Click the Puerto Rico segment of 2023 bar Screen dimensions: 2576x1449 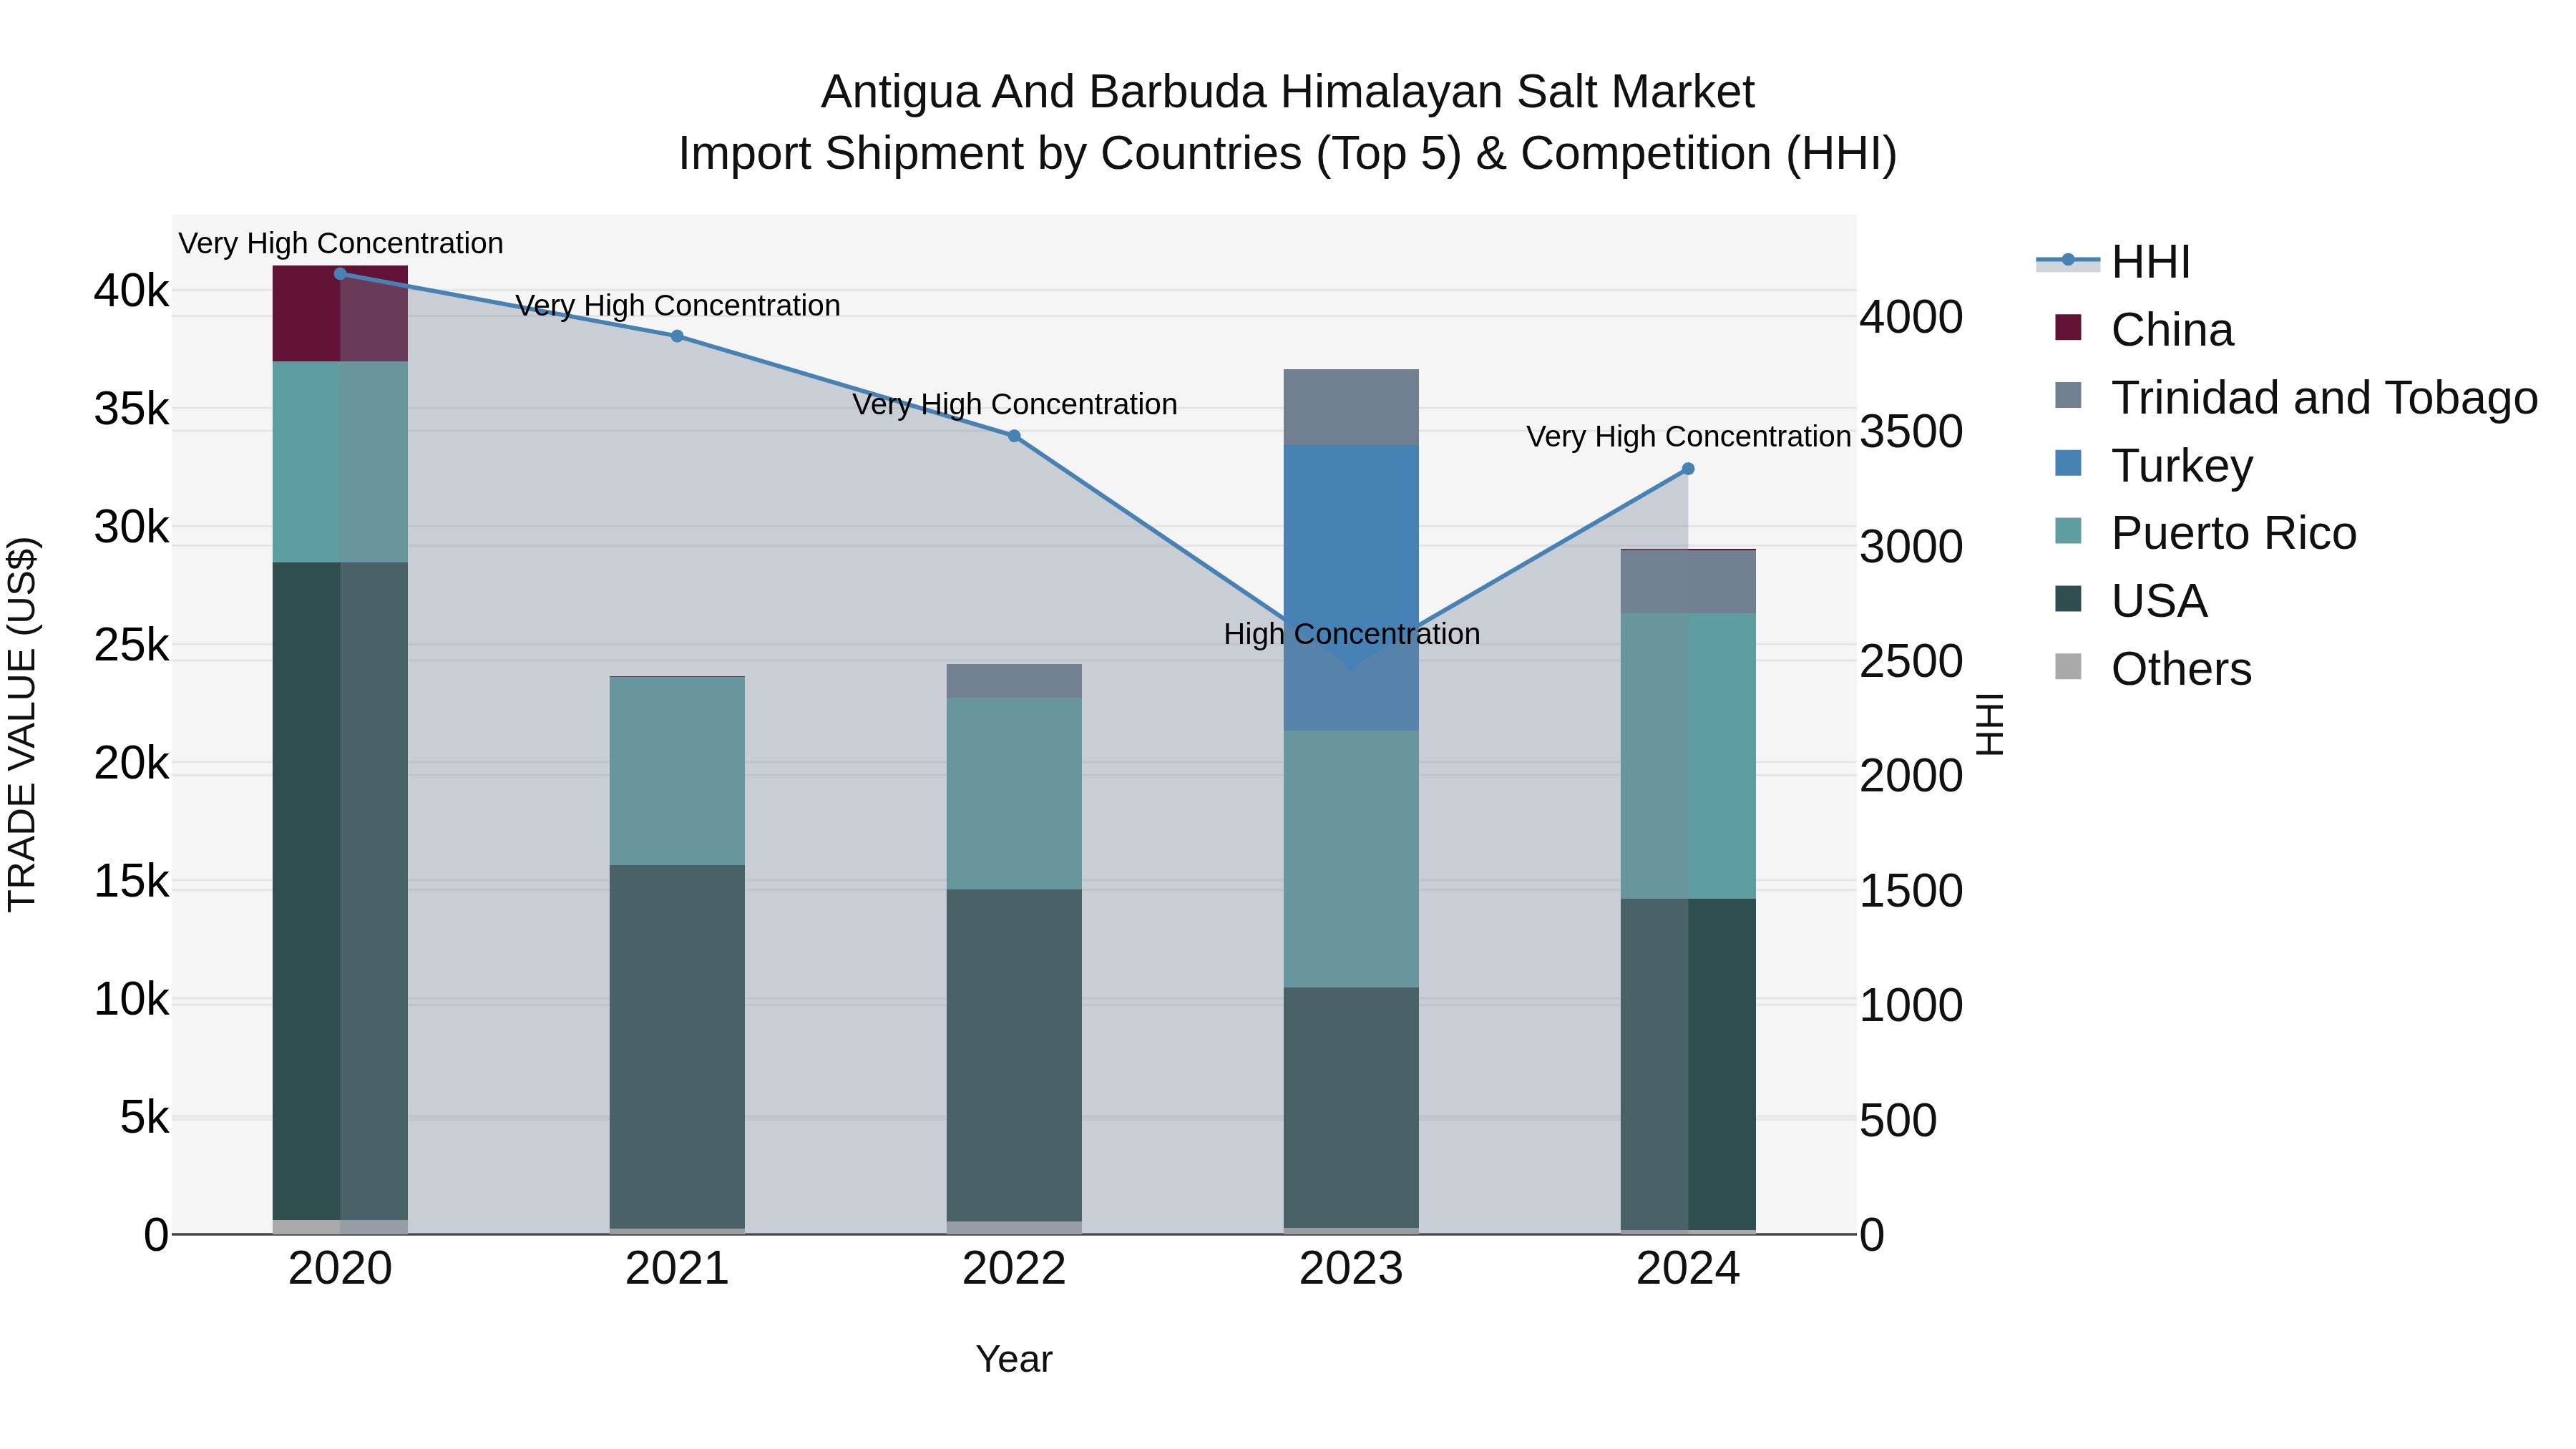tap(1351, 859)
